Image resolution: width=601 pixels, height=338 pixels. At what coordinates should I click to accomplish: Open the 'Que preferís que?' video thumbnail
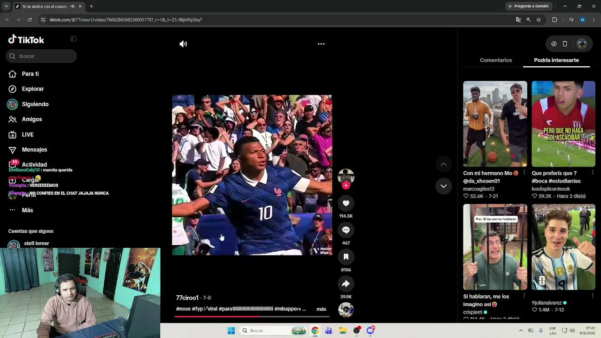[563, 124]
